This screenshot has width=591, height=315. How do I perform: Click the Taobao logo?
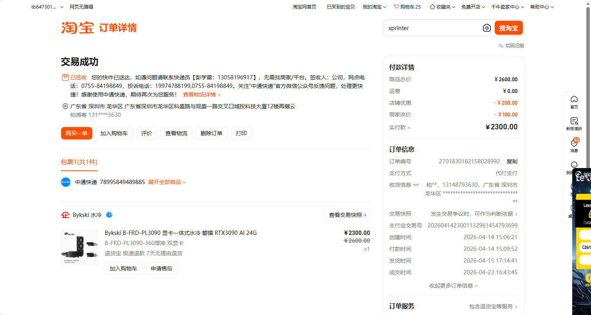(x=77, y=28)
